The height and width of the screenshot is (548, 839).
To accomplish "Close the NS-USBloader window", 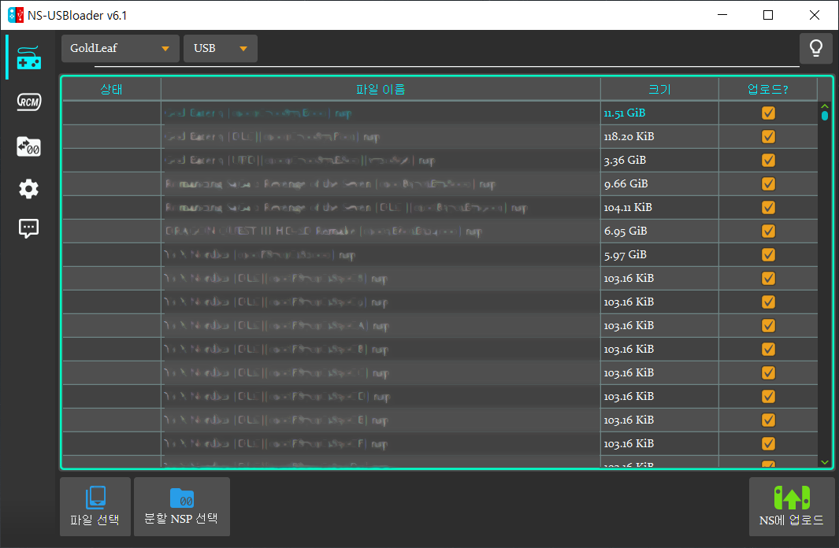I will pos(815,15).
